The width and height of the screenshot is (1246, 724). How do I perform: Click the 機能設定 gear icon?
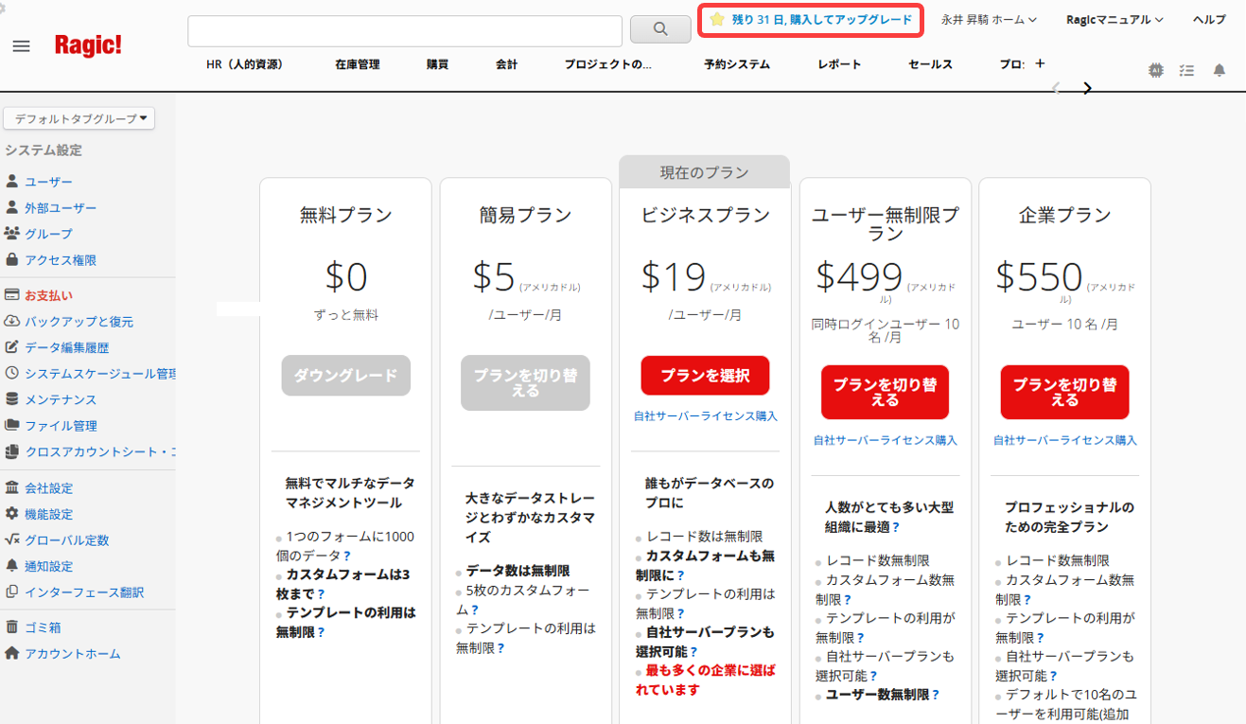(x=12, y=514)
